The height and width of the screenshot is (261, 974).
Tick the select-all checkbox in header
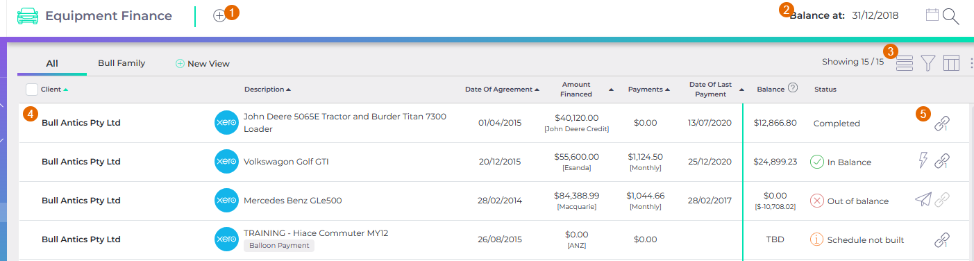(x=31, y=89)
